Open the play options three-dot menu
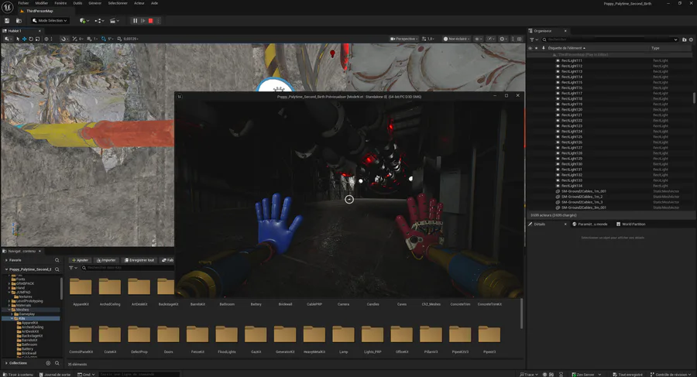 pyautogui.click(x=158, y=20)
